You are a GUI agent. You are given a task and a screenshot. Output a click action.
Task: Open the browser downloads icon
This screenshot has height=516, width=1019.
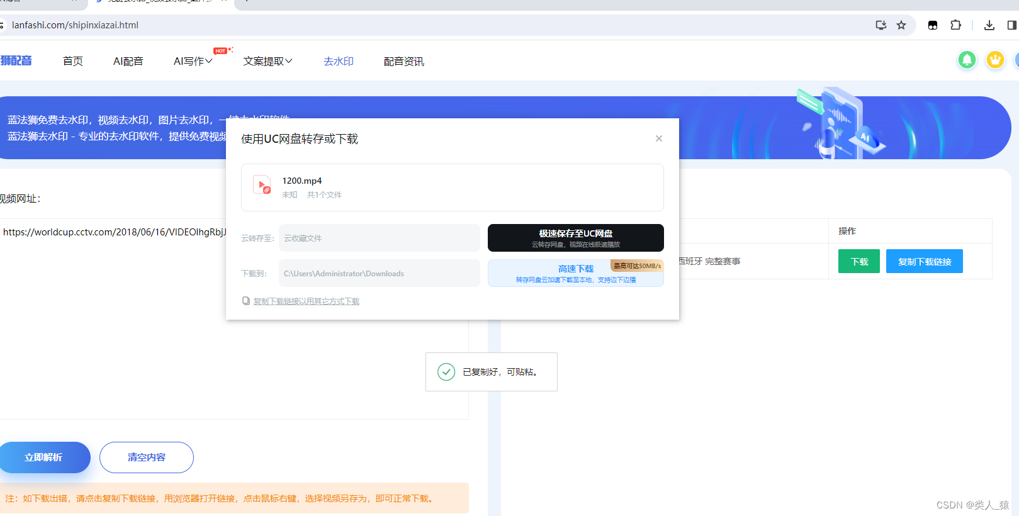tap(989, 25)
